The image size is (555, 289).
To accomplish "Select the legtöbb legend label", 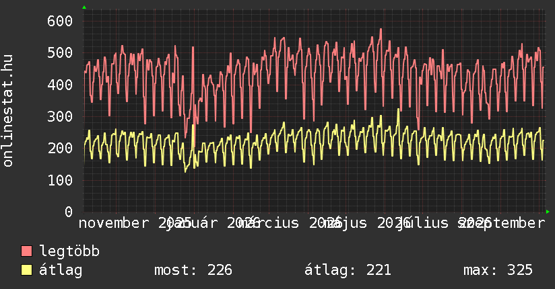I will (x=69, y=251).
